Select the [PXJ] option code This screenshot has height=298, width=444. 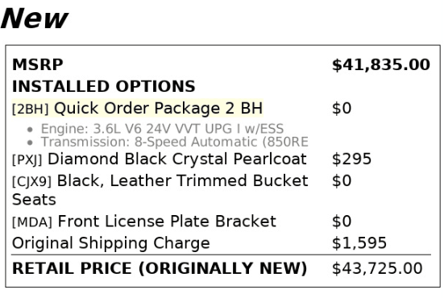pos(27,159)
